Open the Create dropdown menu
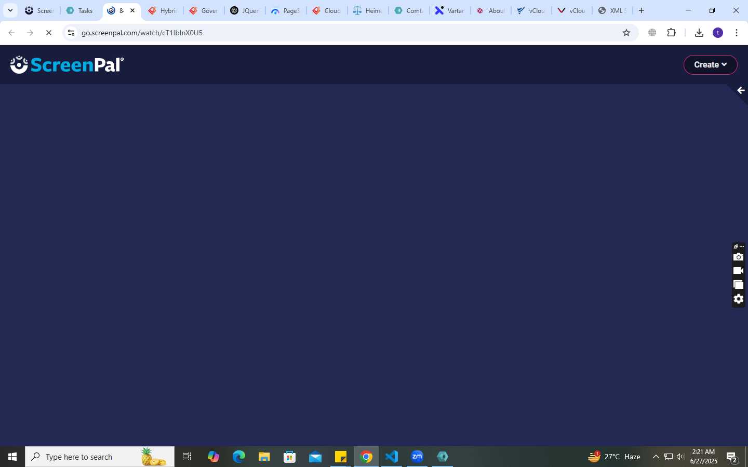This screenshot has width=748, height=467. click(x=710, y=65)
